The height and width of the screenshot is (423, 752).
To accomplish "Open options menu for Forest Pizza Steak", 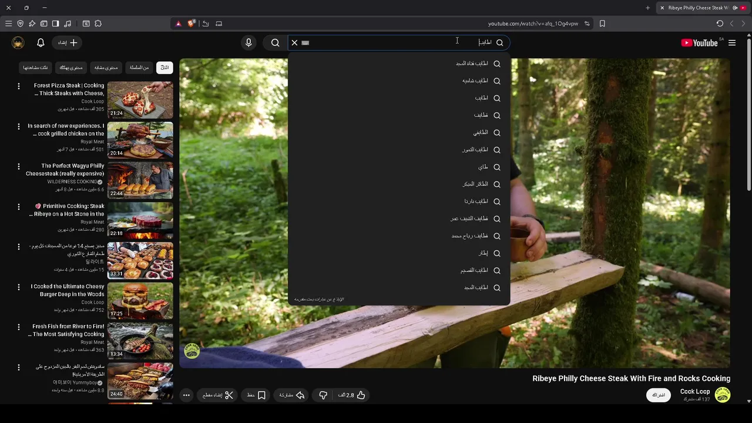I will [18, 86].
